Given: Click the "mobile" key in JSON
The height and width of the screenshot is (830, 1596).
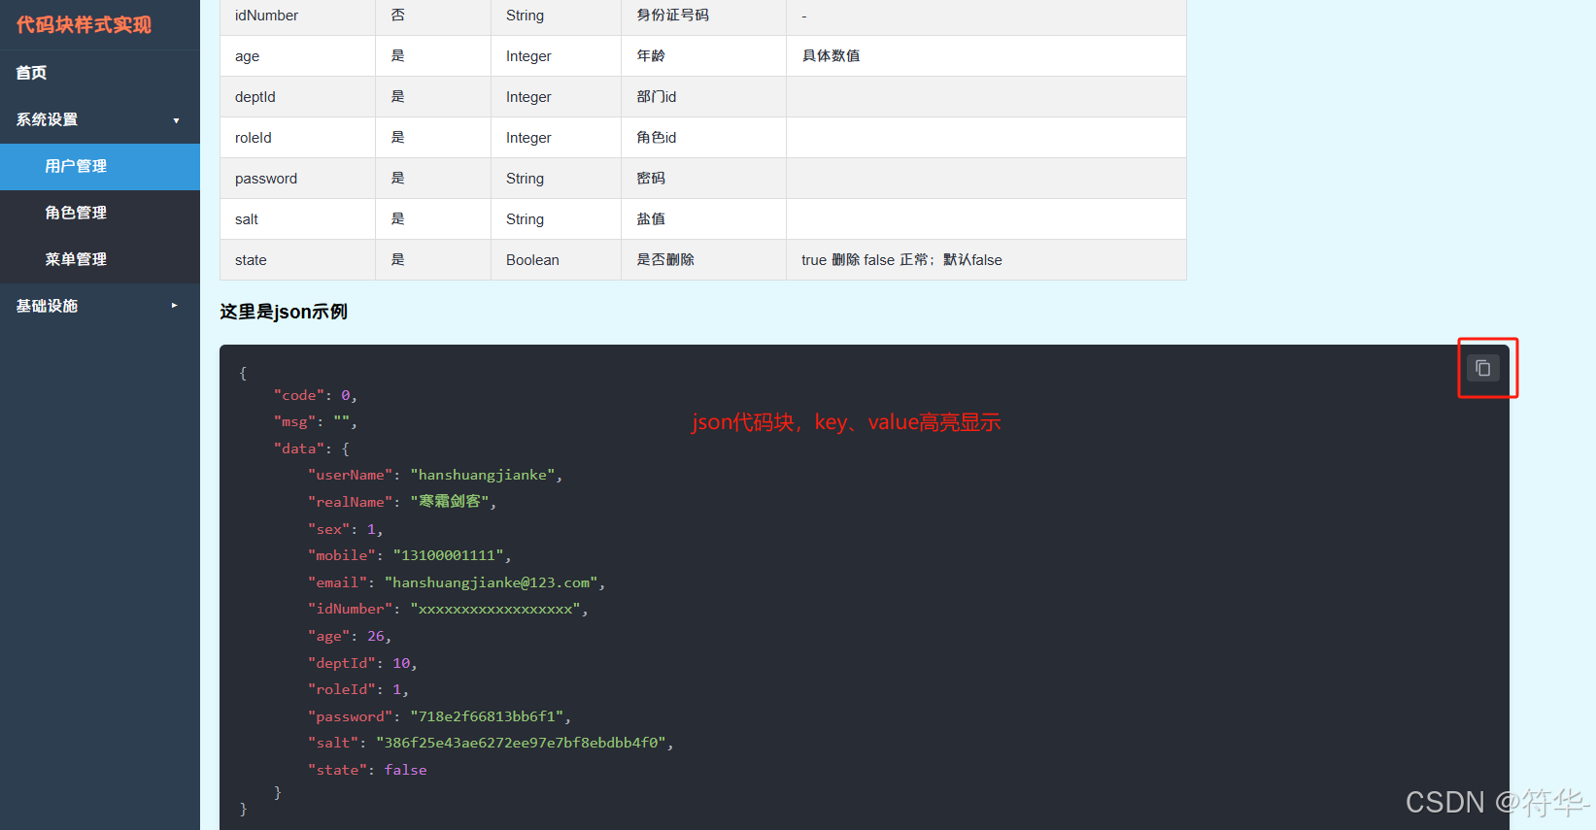Looking at the screenshot, I should (x=342, y=555).
